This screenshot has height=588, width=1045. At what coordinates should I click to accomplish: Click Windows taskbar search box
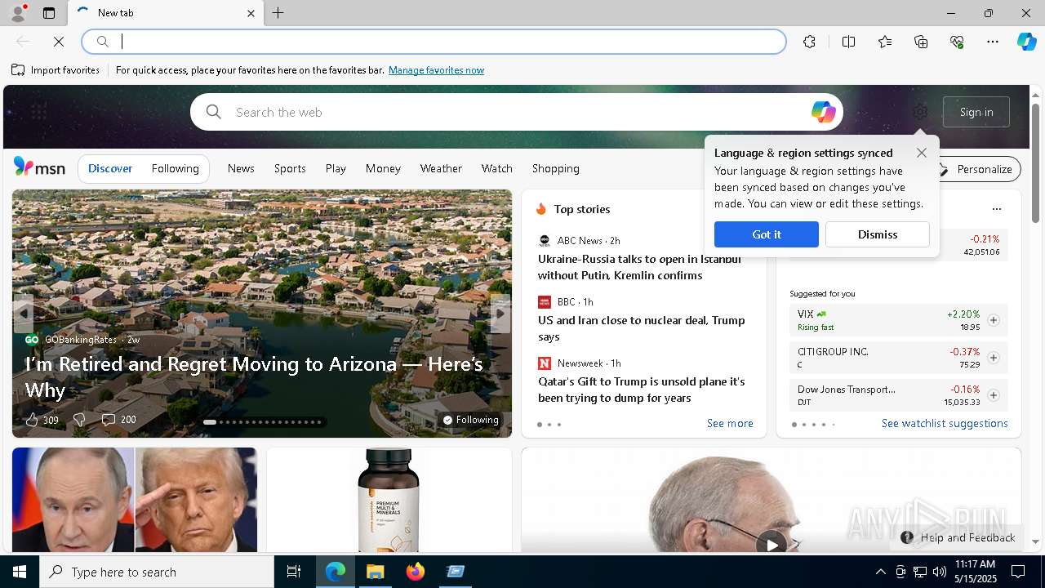(x=157, y=572)
